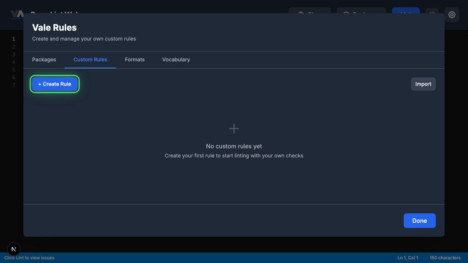Screen dimensions: 468x263
Task: Click 'Click Lint to view issues' in status bar
Action: coord(29,258)
